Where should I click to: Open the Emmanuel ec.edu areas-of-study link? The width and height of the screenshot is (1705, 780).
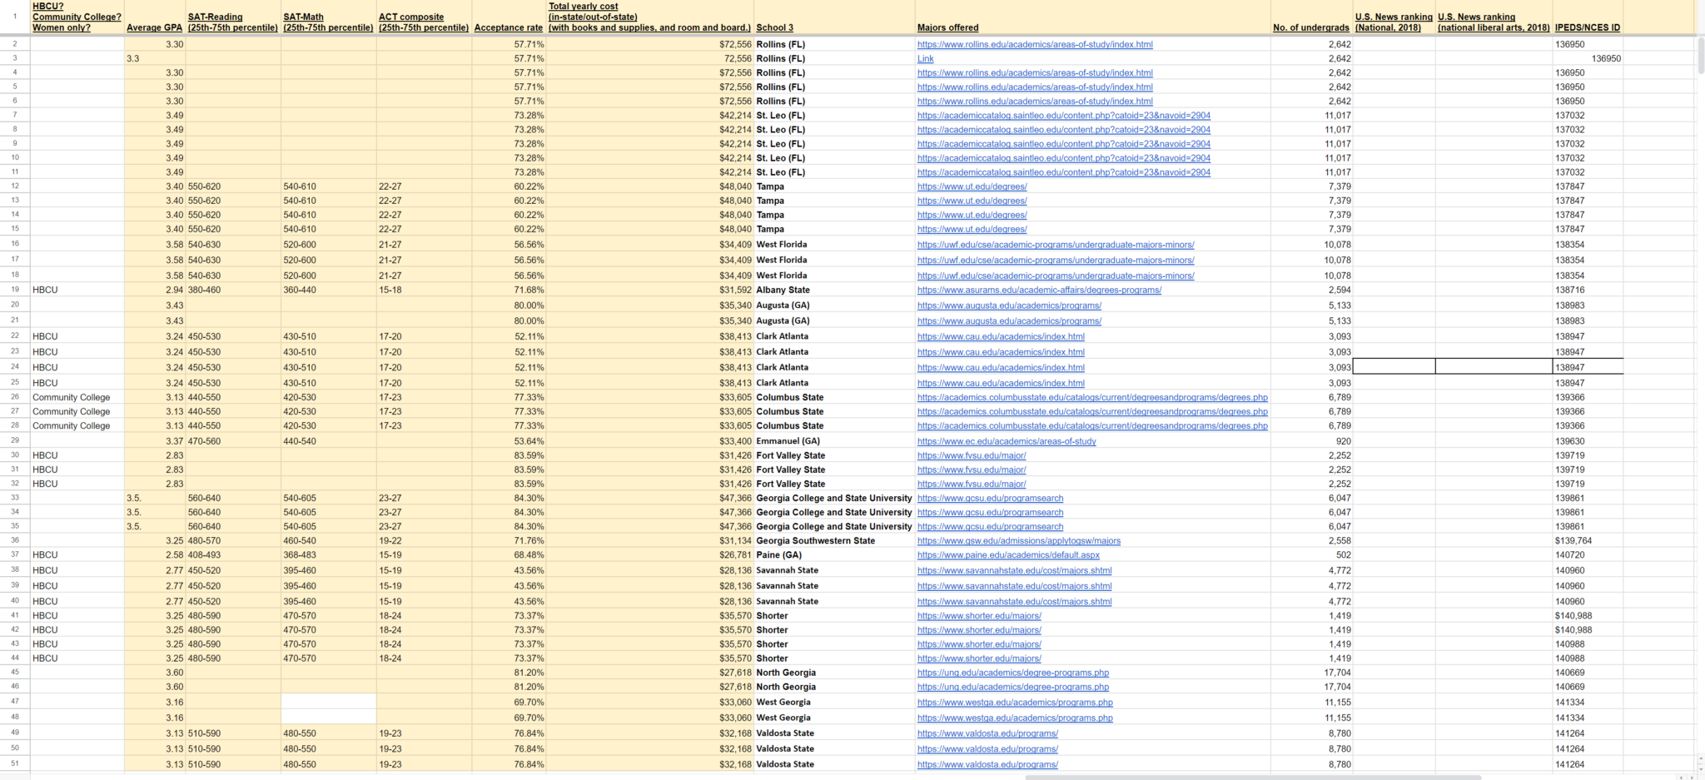(x=1007, y=441)
